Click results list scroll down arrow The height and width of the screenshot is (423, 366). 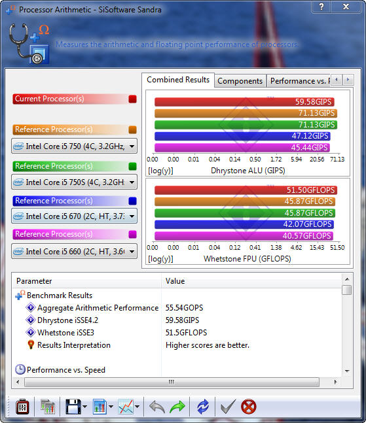(347, 371)
